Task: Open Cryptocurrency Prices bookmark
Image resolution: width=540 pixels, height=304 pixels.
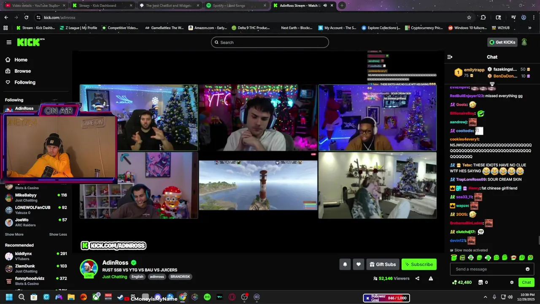Action: pyautogui.click(x=424, y=28)
